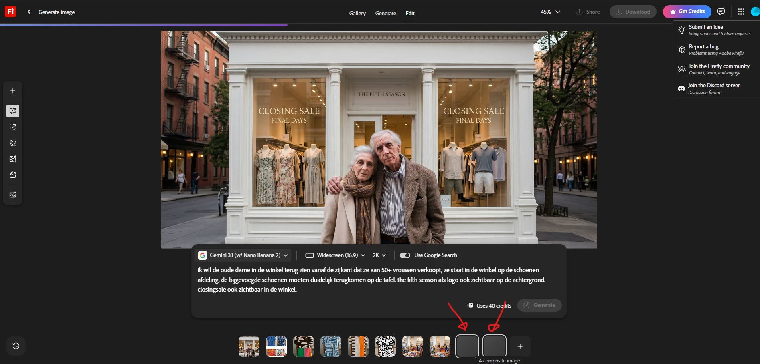Open the 2K resolution dropdown
The image size is (760, 364).
point(379,255)
